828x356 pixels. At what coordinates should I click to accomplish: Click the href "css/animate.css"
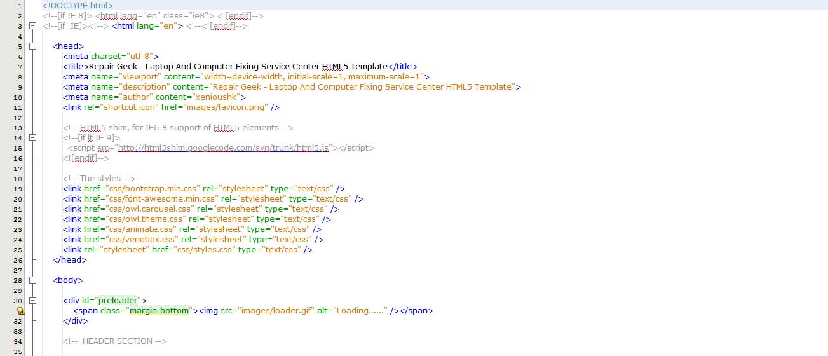(140, 229)
